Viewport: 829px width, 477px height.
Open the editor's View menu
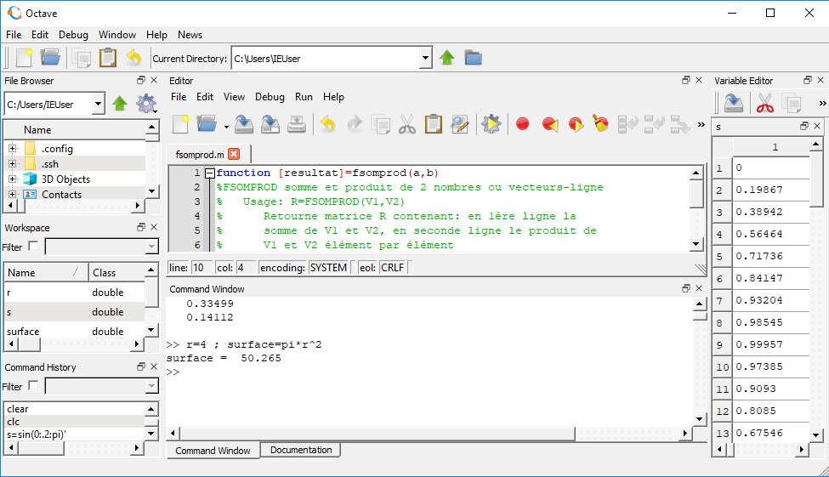[234, 97]
